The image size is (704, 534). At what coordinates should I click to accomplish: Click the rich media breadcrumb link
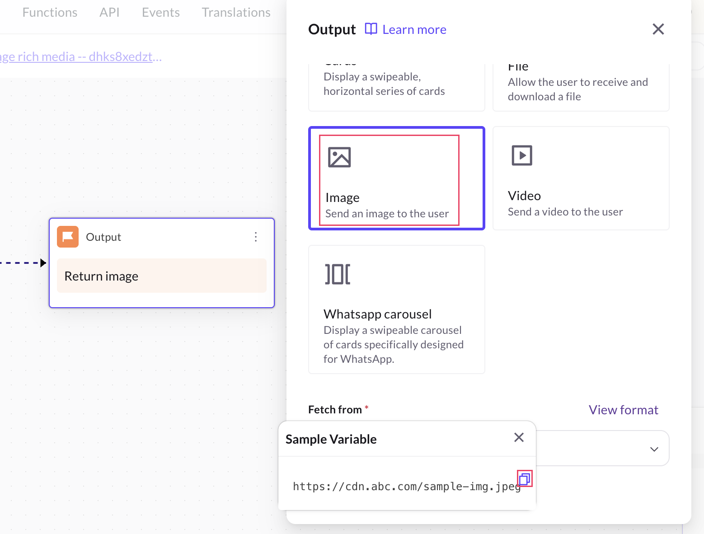[x=80, y=57]
